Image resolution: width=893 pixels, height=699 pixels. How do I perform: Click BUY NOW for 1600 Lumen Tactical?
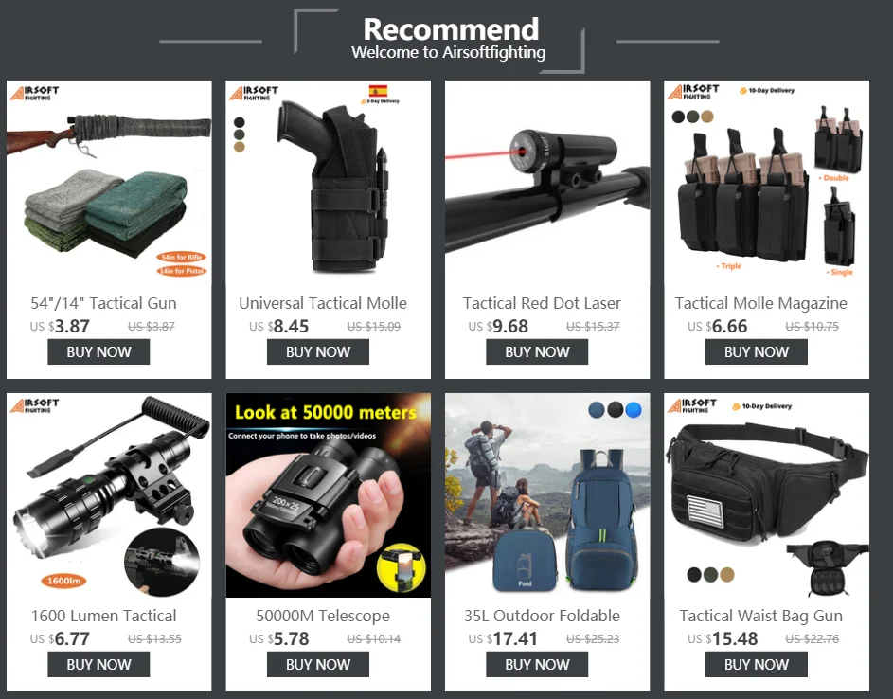tap(98, 665)
